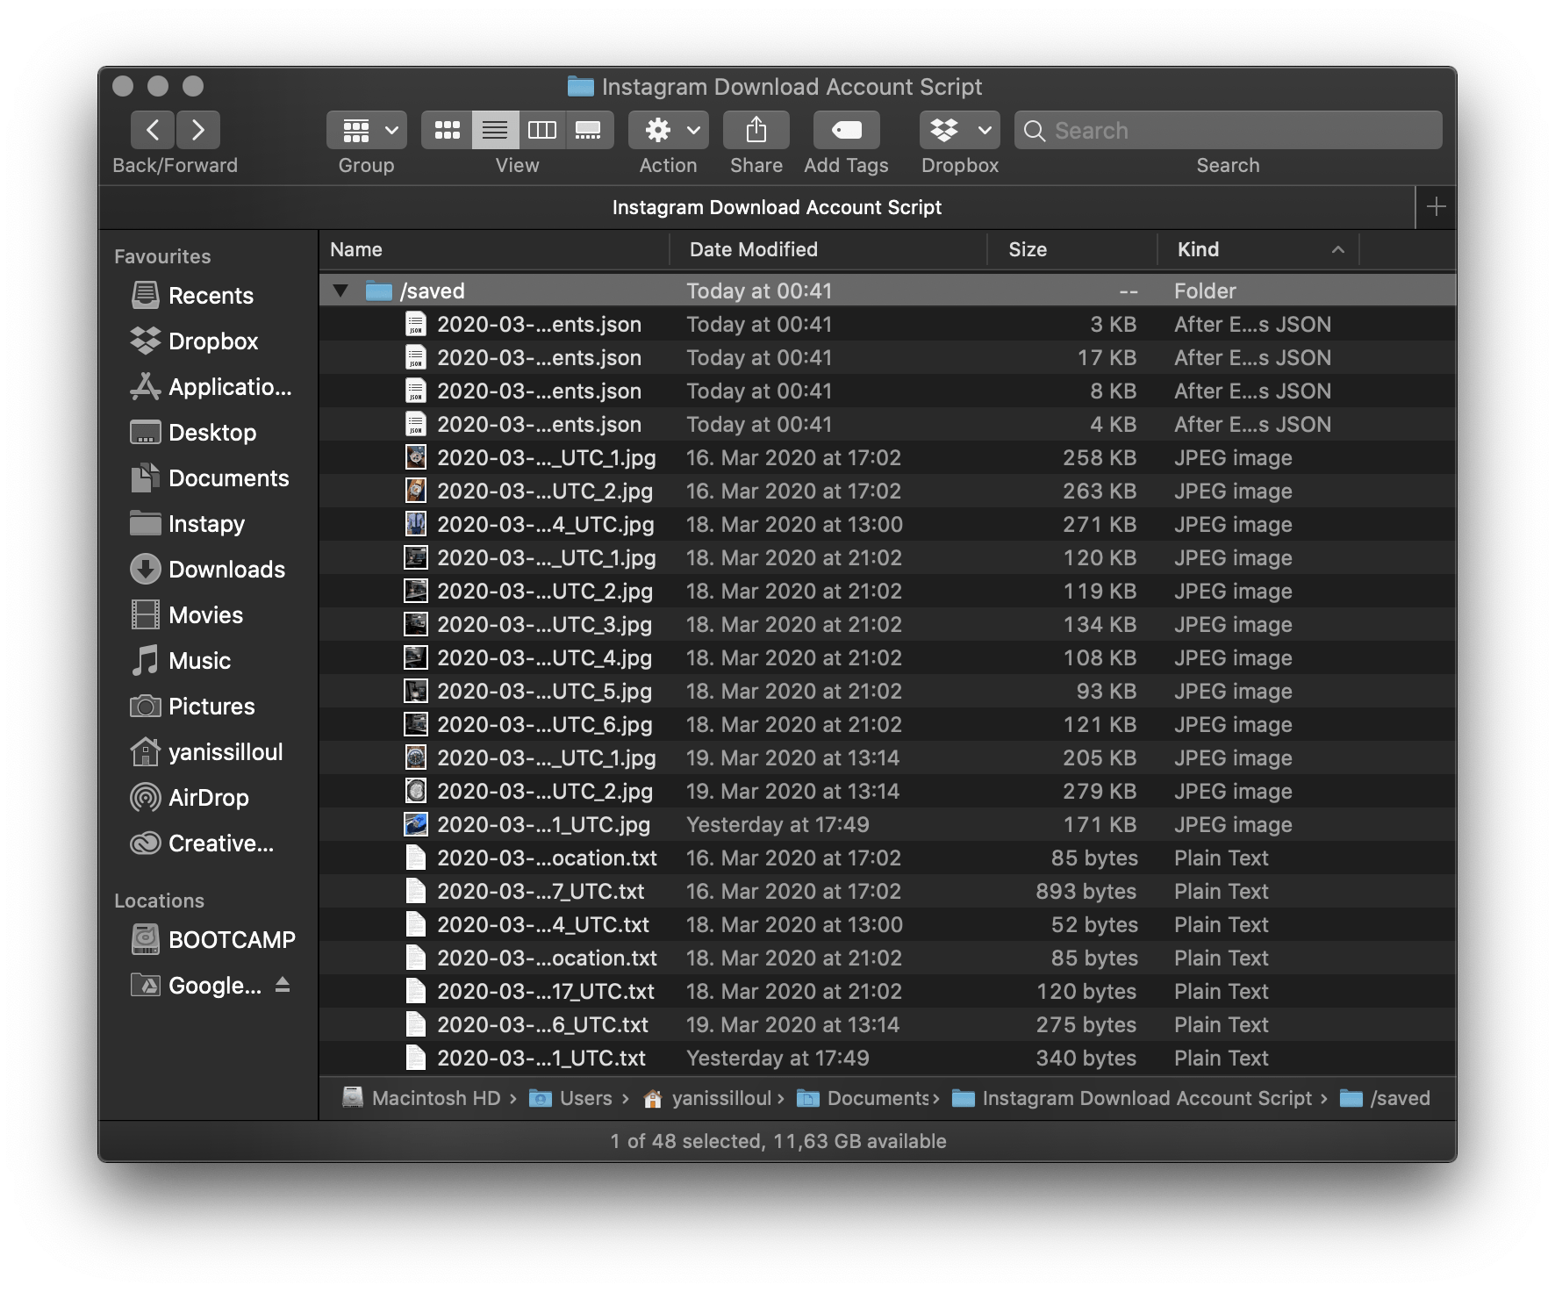This screenshot has width=1555, height=1292.
Task: Click the Add Tags toolbar icon
Action: [845, 129]
